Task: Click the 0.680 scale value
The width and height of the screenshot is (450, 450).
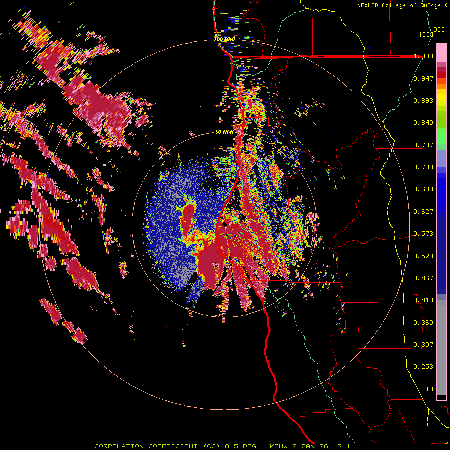Action: tap(423, 189)
